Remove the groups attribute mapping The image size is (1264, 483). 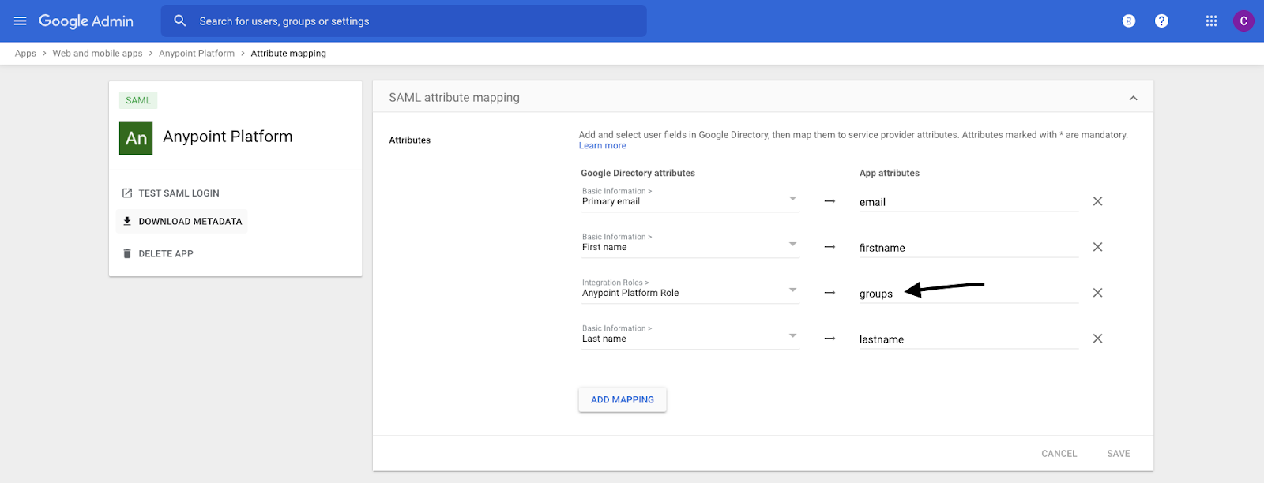(1097, 293)
